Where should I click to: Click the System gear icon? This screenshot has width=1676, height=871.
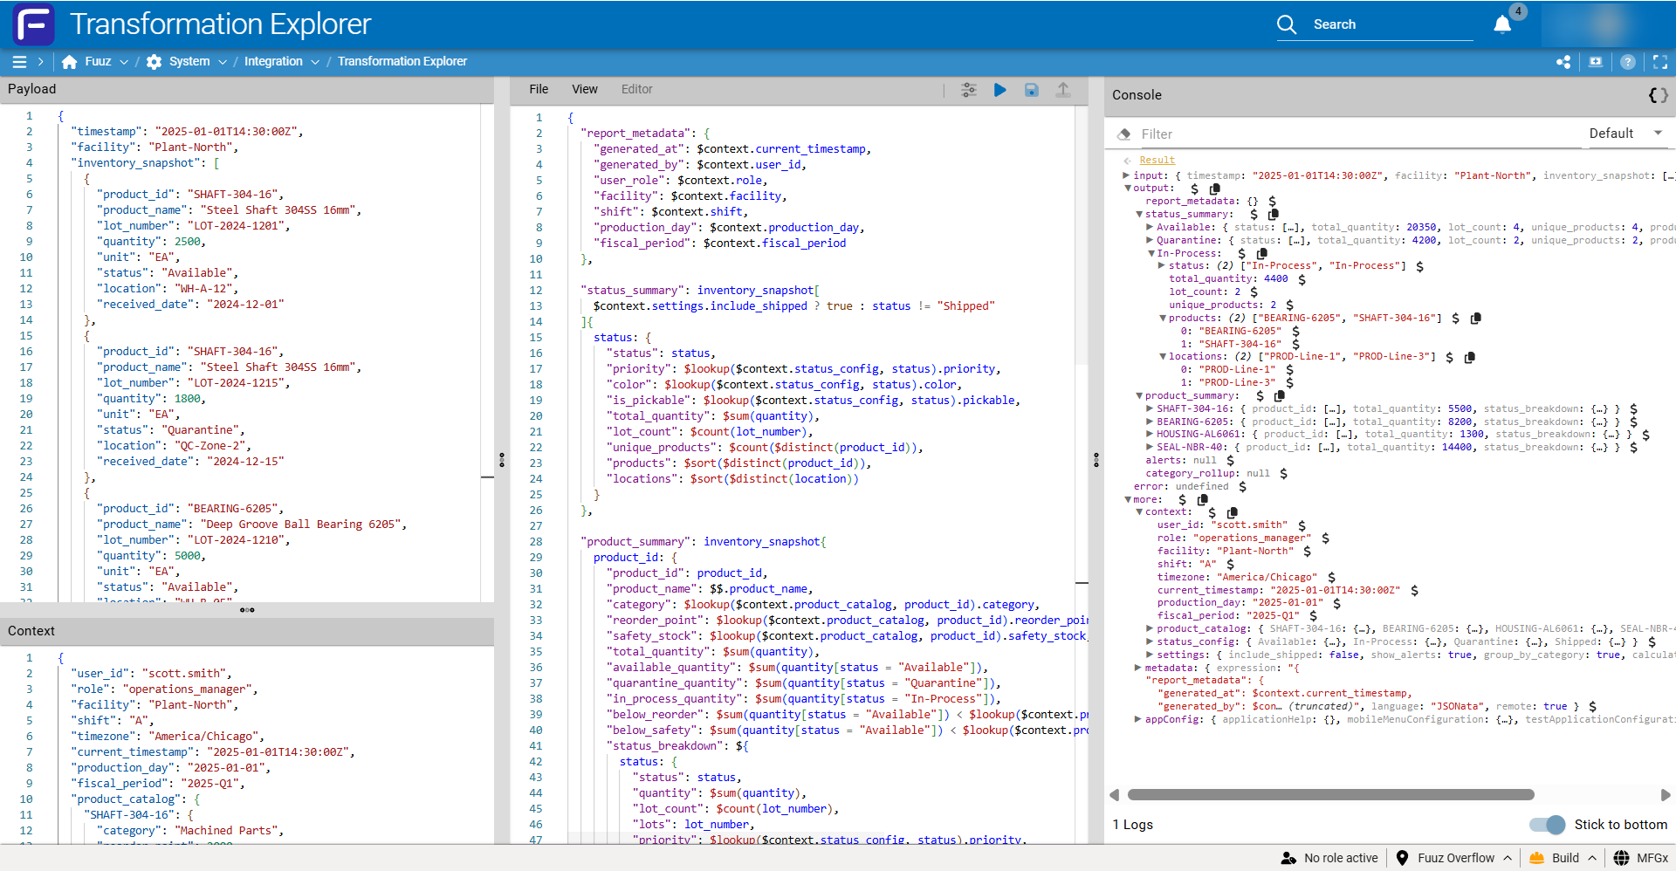[x=155, y=62]
